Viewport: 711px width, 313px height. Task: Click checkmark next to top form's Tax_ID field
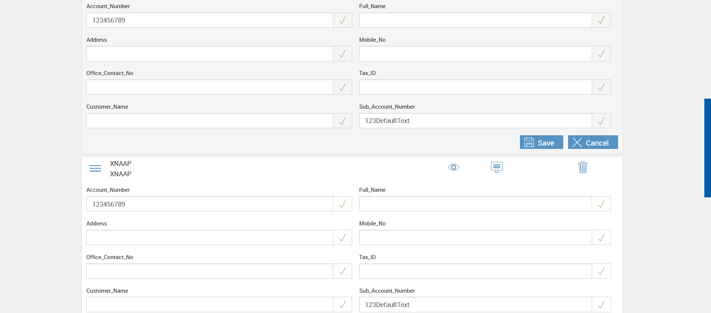click(x=601, y=87)
